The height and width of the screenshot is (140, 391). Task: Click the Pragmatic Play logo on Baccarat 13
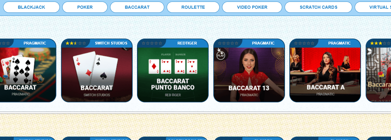(221, 54)
